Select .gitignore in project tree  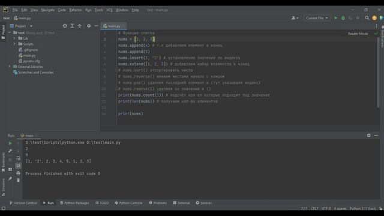click(x=28, y=50)
